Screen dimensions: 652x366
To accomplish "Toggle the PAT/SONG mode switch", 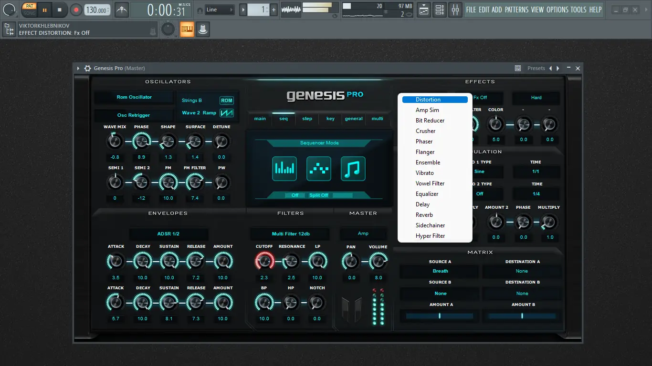I will coord(29,10).
